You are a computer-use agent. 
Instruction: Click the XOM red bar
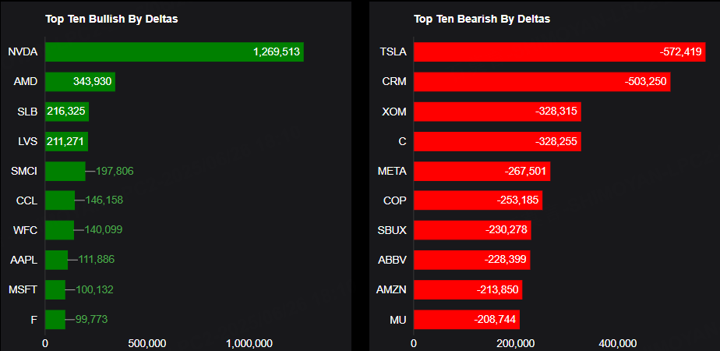(x=498, y=112)
